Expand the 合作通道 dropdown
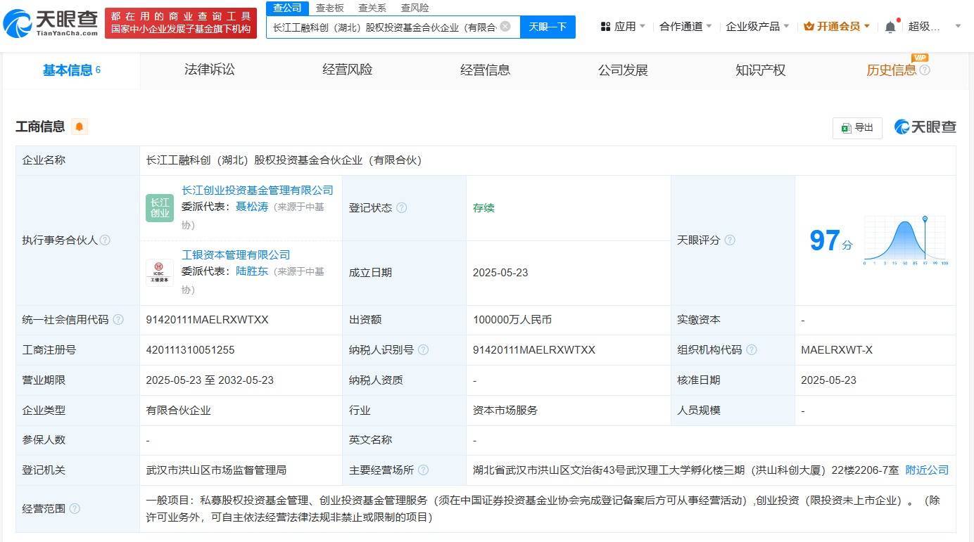 pos(685,27)
